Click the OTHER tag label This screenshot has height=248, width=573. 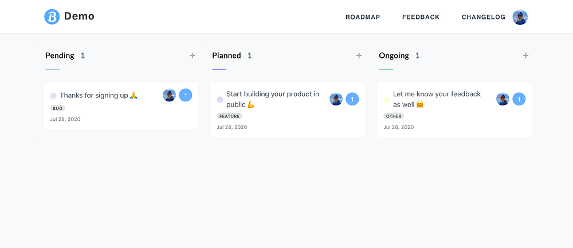(x=394, y=116)
